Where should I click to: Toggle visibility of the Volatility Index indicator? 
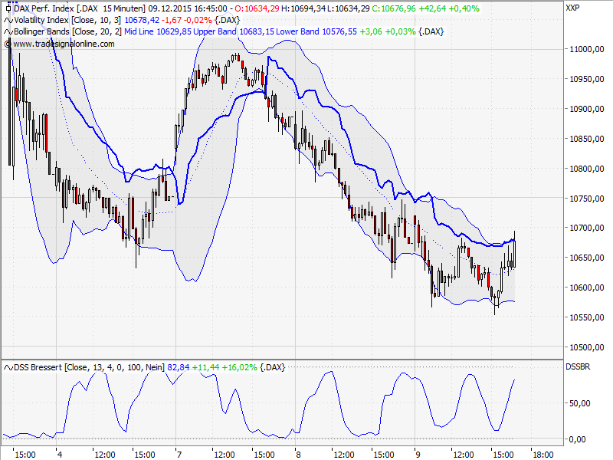point(8,20)
